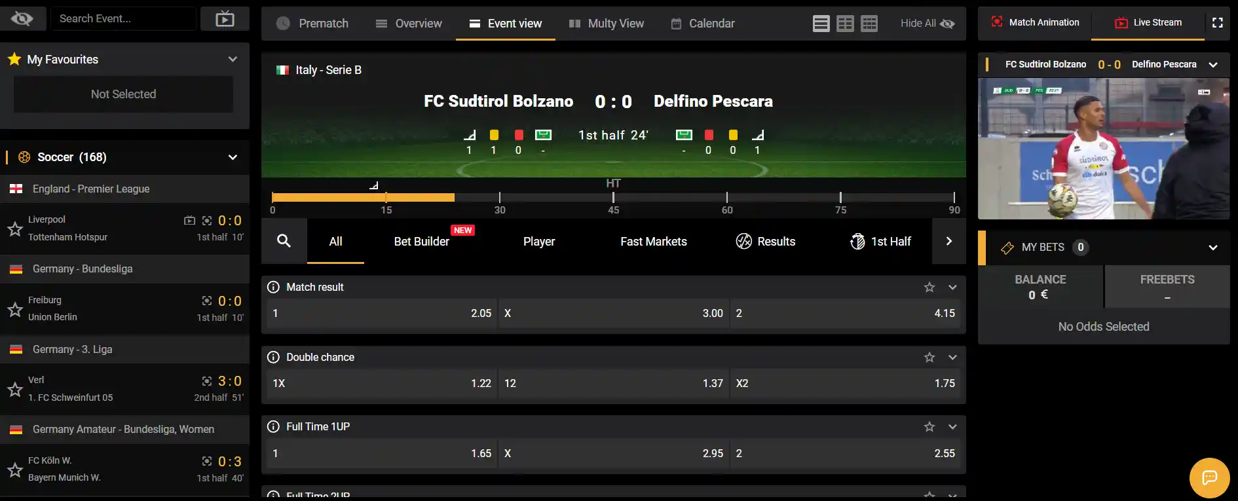Open the Multy View tab
Image resolution: width=1238 pixels, height=501 pixels.
click(x=607, y=24)
